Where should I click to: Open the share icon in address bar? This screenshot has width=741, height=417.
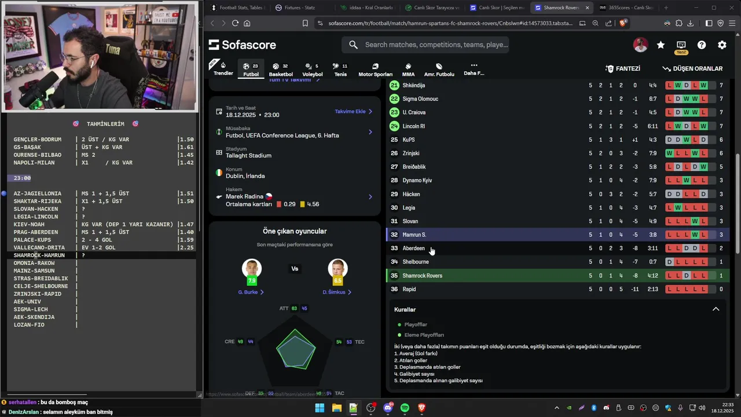[x=608, y=23]
